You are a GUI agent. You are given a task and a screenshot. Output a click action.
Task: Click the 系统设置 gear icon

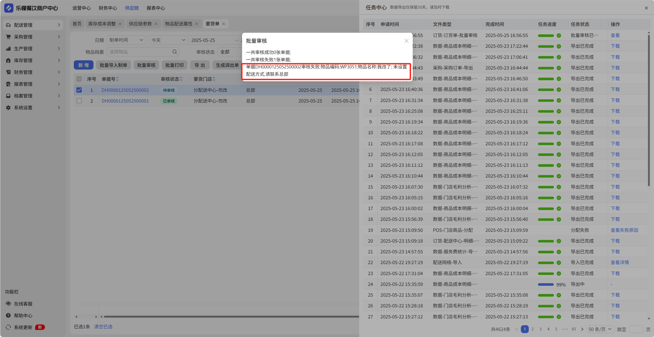coord(8,108)
